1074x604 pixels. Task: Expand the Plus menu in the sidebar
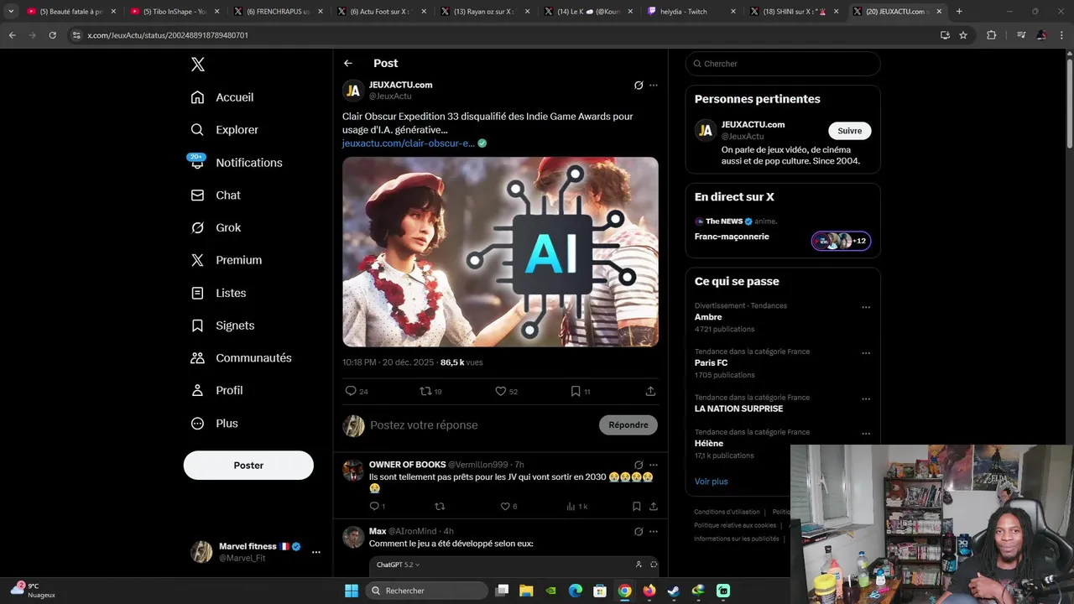(214, 423)
